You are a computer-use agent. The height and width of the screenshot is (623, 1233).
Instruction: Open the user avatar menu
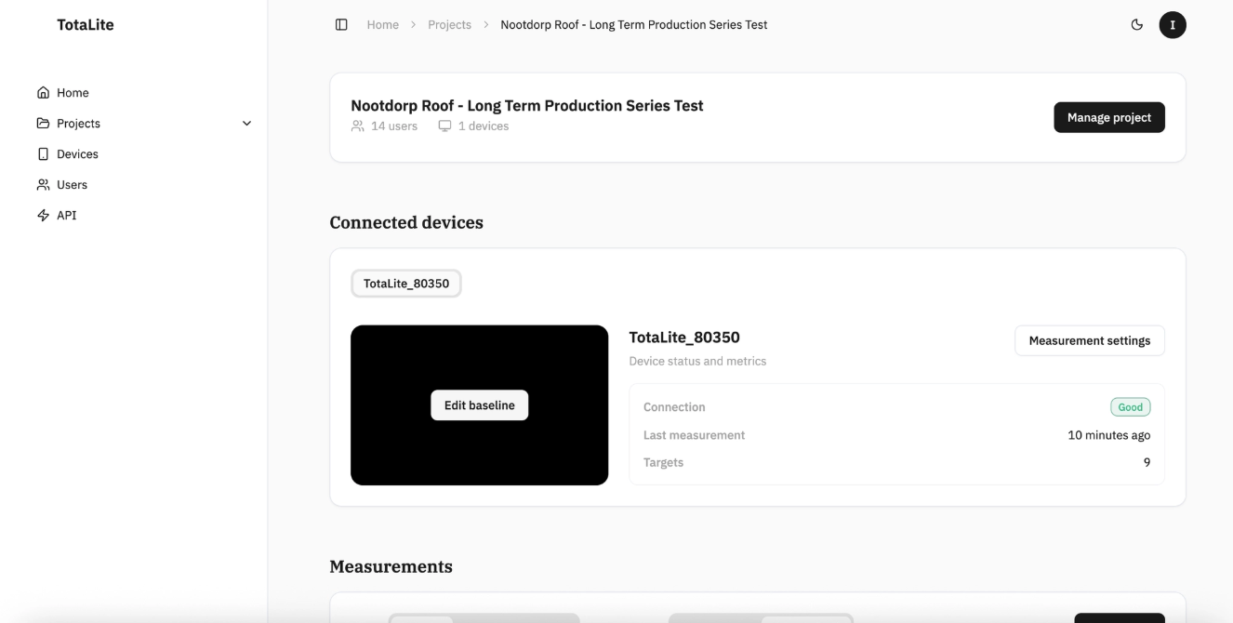click(1173, 25)
